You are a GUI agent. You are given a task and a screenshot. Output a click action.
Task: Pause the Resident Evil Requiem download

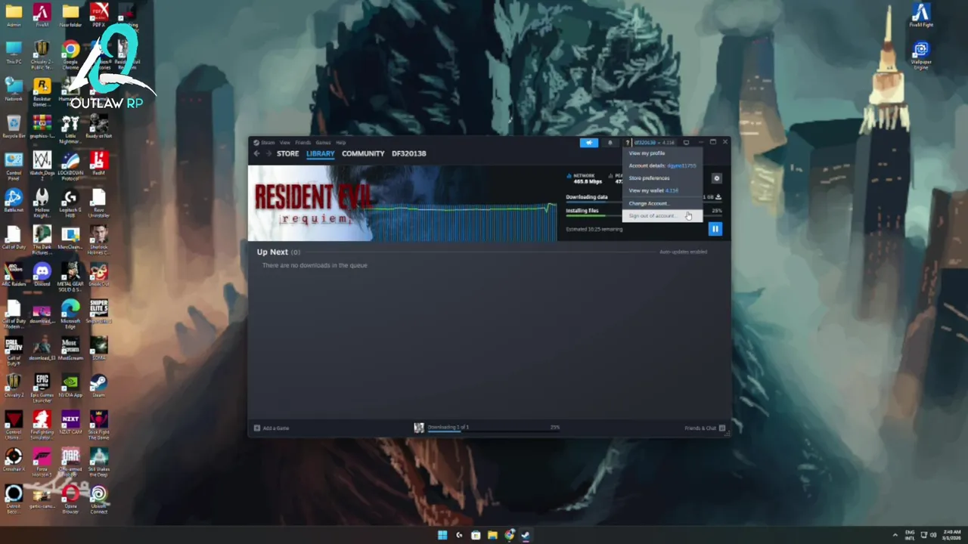click(x=715, y=228)
